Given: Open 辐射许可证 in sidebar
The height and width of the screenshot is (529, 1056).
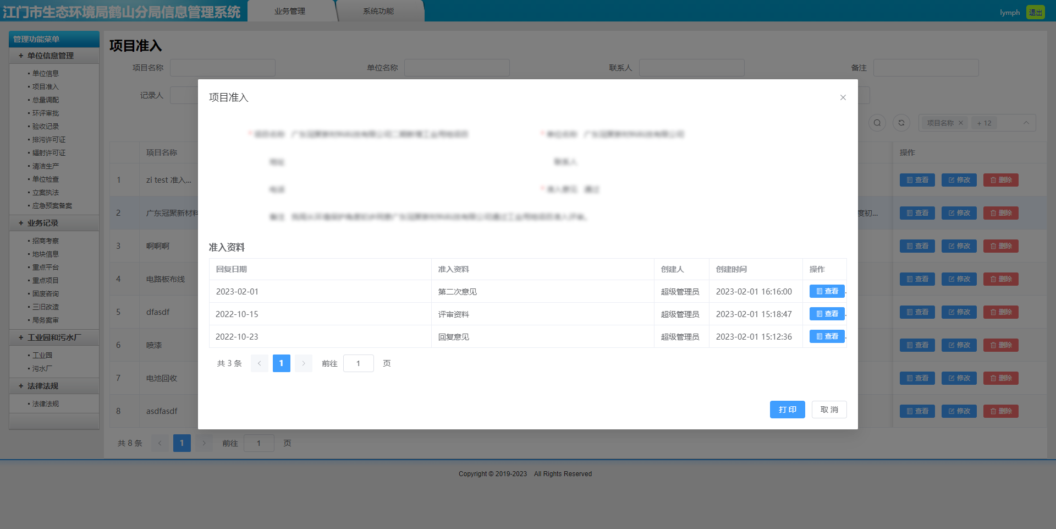Looking at the screenshot, I should pyautogui.click(x=48, y=152).
